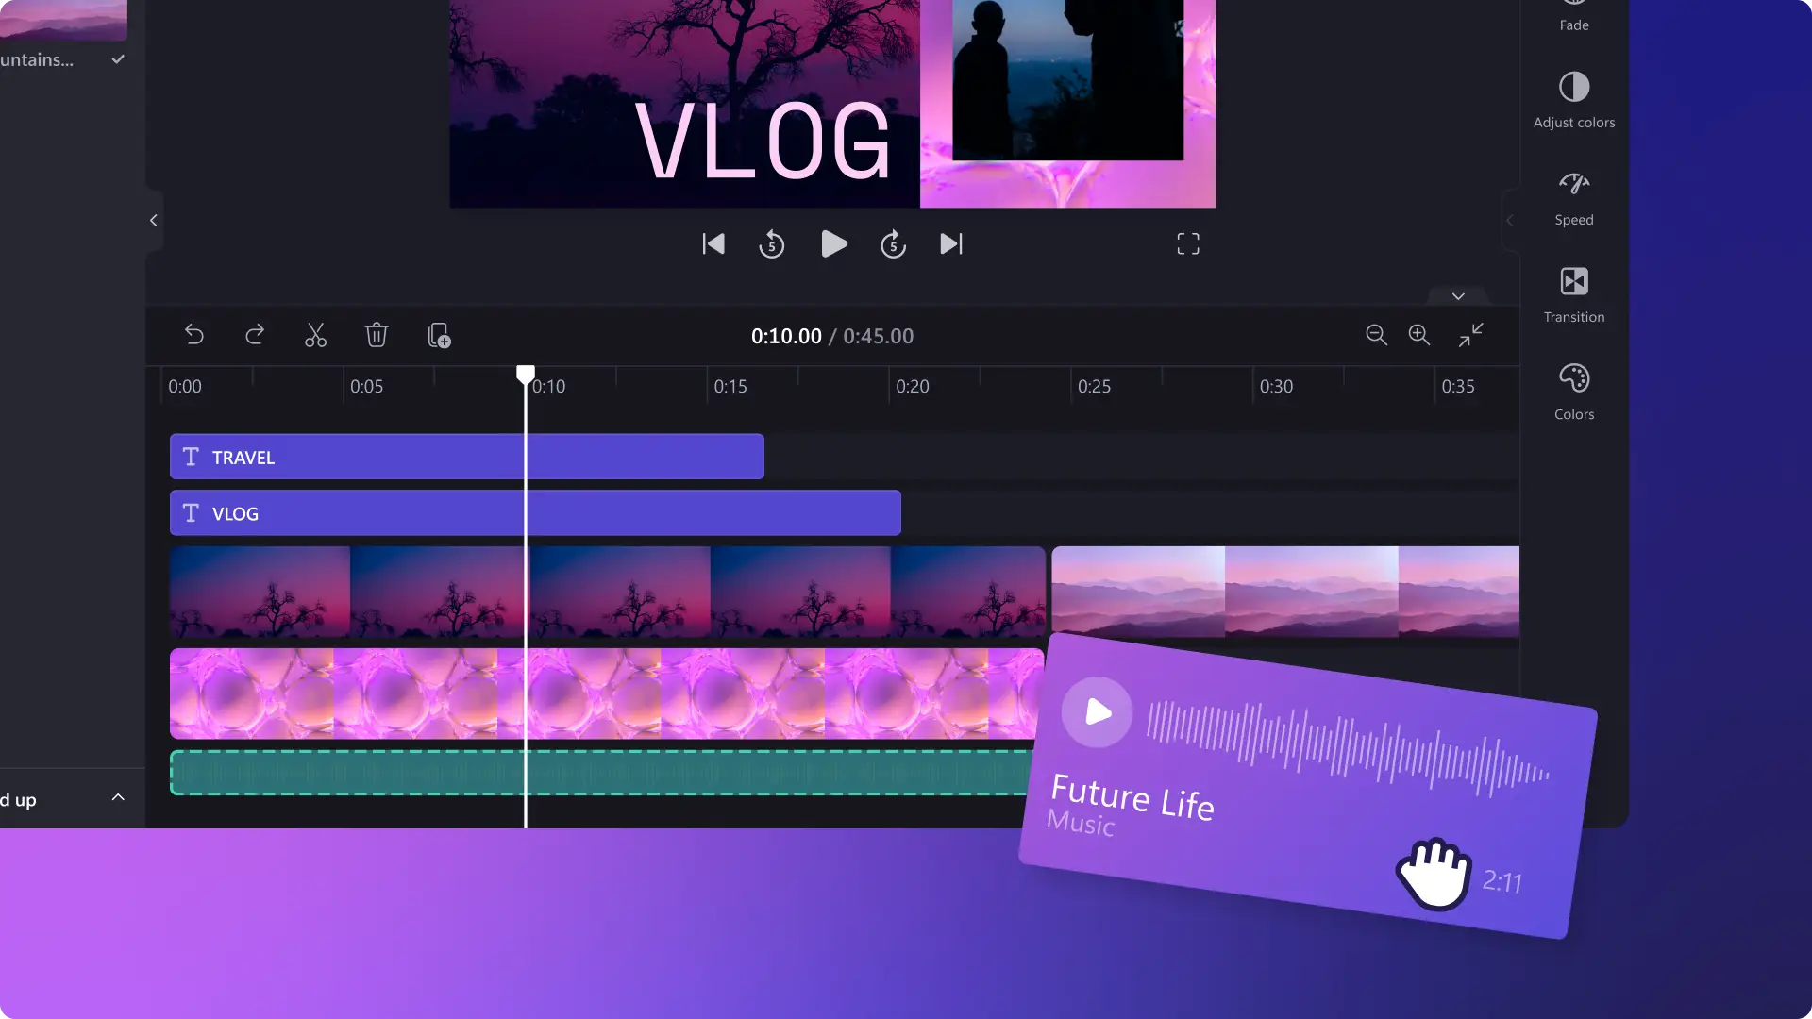Screen dimensions: 1812x1019
Task: Toggle the timeline zoom out control
Action: pos(1376,335)
